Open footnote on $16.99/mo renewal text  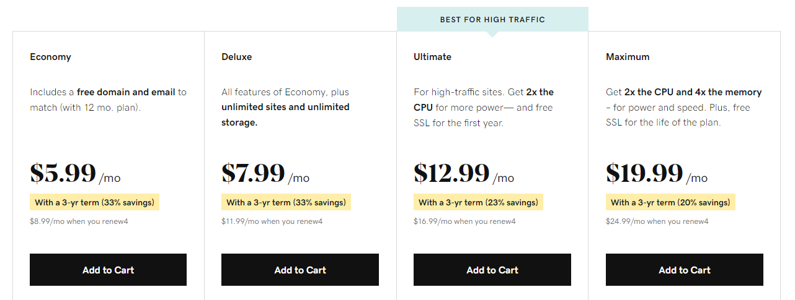point(513,221)
